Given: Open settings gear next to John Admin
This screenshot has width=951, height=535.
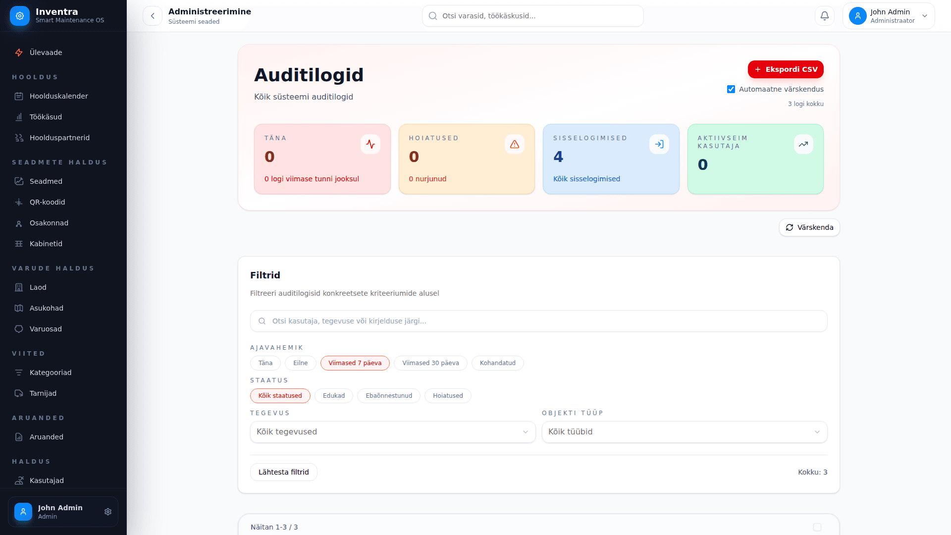Looking at the screenshot, I should (x=108, y=512).
